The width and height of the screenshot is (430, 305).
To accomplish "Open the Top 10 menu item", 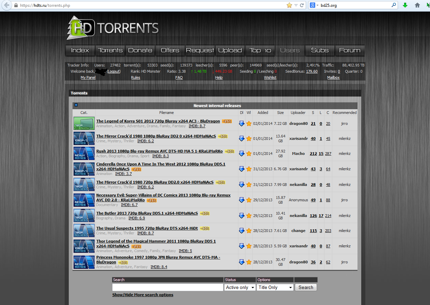I will 260,50.
